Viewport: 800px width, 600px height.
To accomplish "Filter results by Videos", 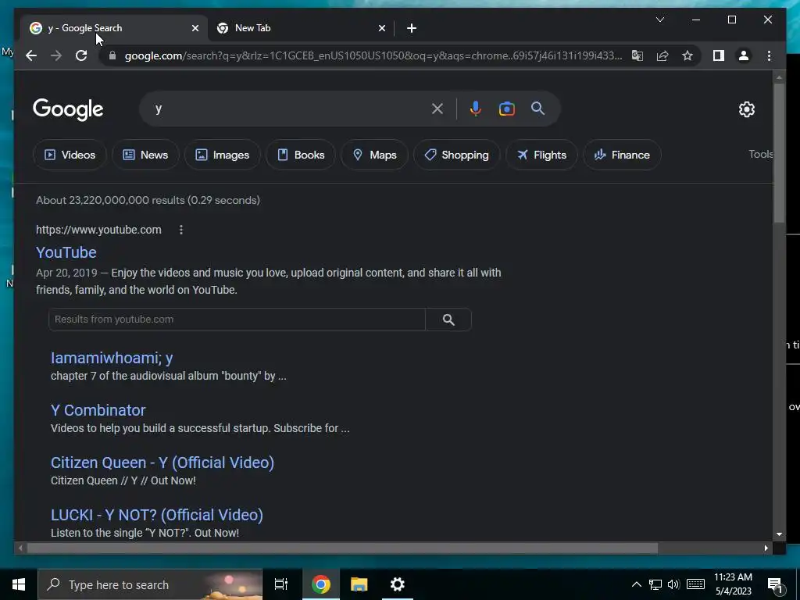I will tap(70, 155).
